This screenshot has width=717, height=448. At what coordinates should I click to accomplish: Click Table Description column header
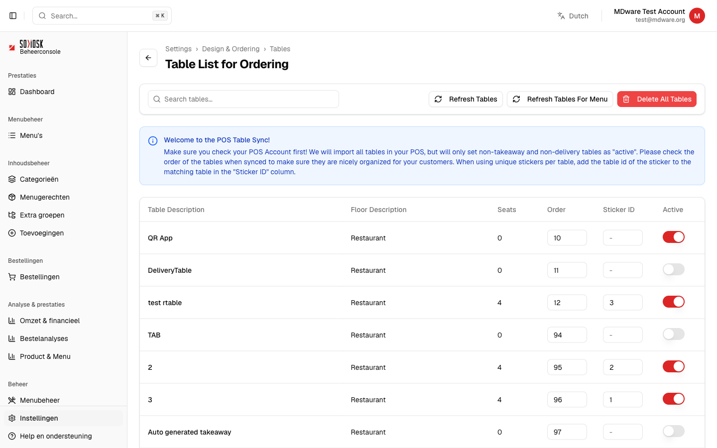(x=176, y=210)
